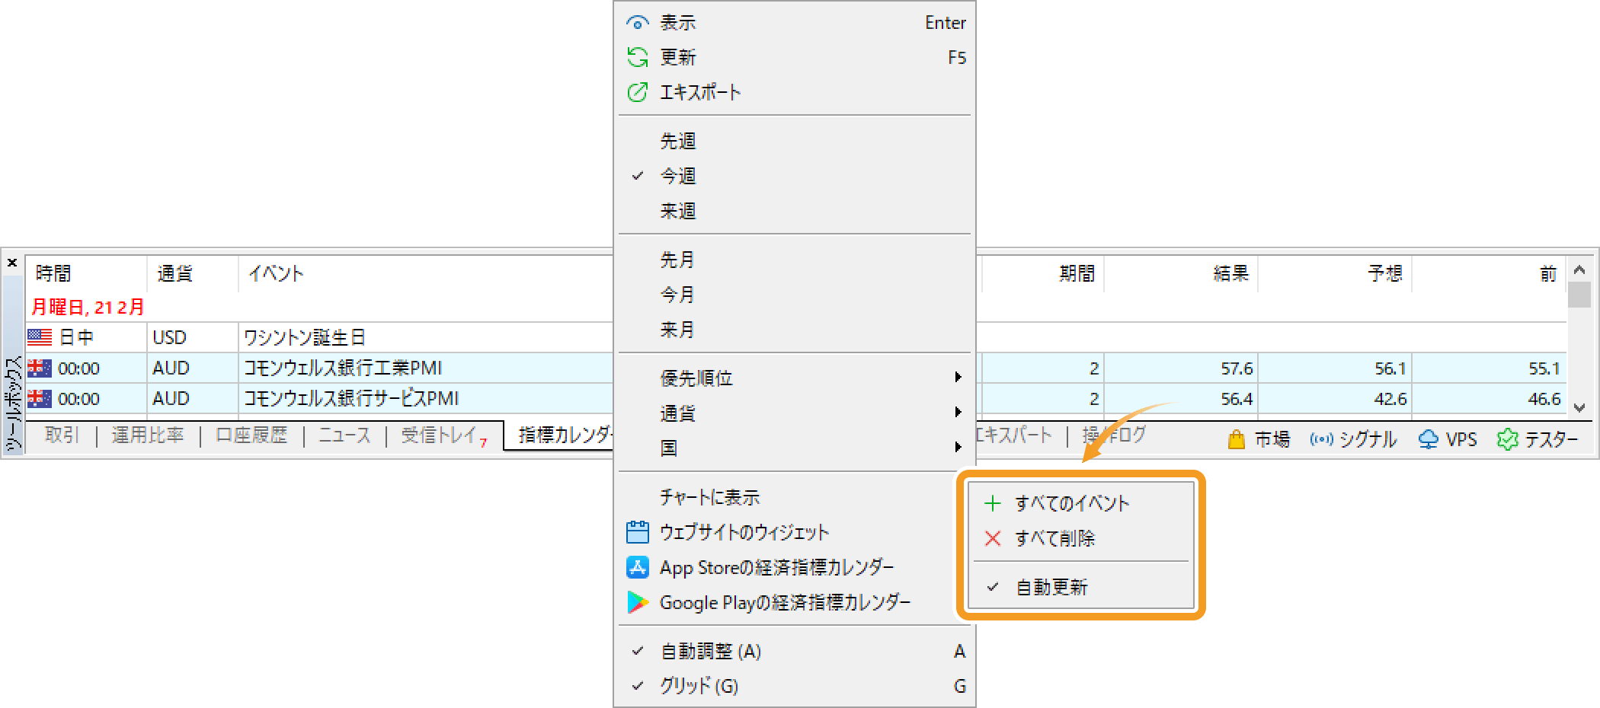Toggle 自動更新 in the submenu
This screenshot has width=1600, height=708.
(1080, 587)
